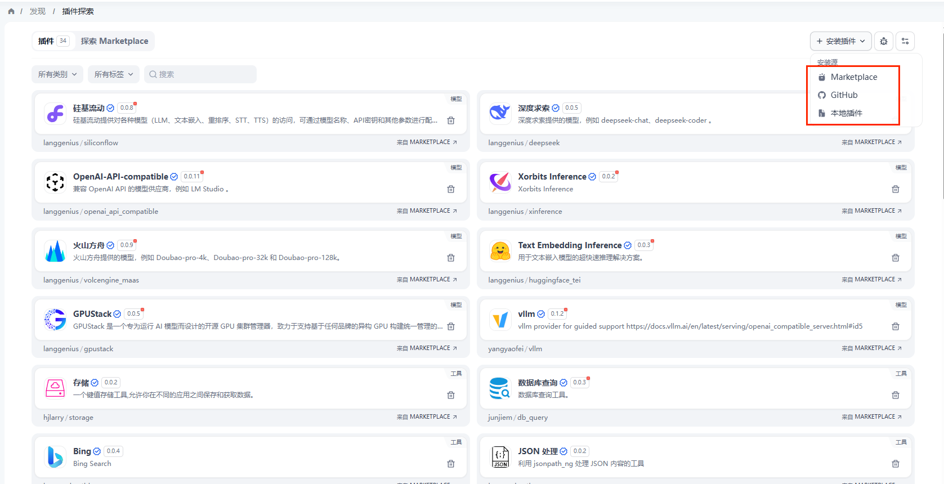Delete the 硅基流动 plugin via trash icon
The width and height of the screenshot is (944, 484).
(x=451, y=120)
